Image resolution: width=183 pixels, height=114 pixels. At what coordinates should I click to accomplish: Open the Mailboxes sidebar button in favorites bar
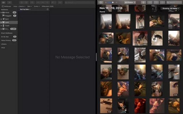coord(6,6)
